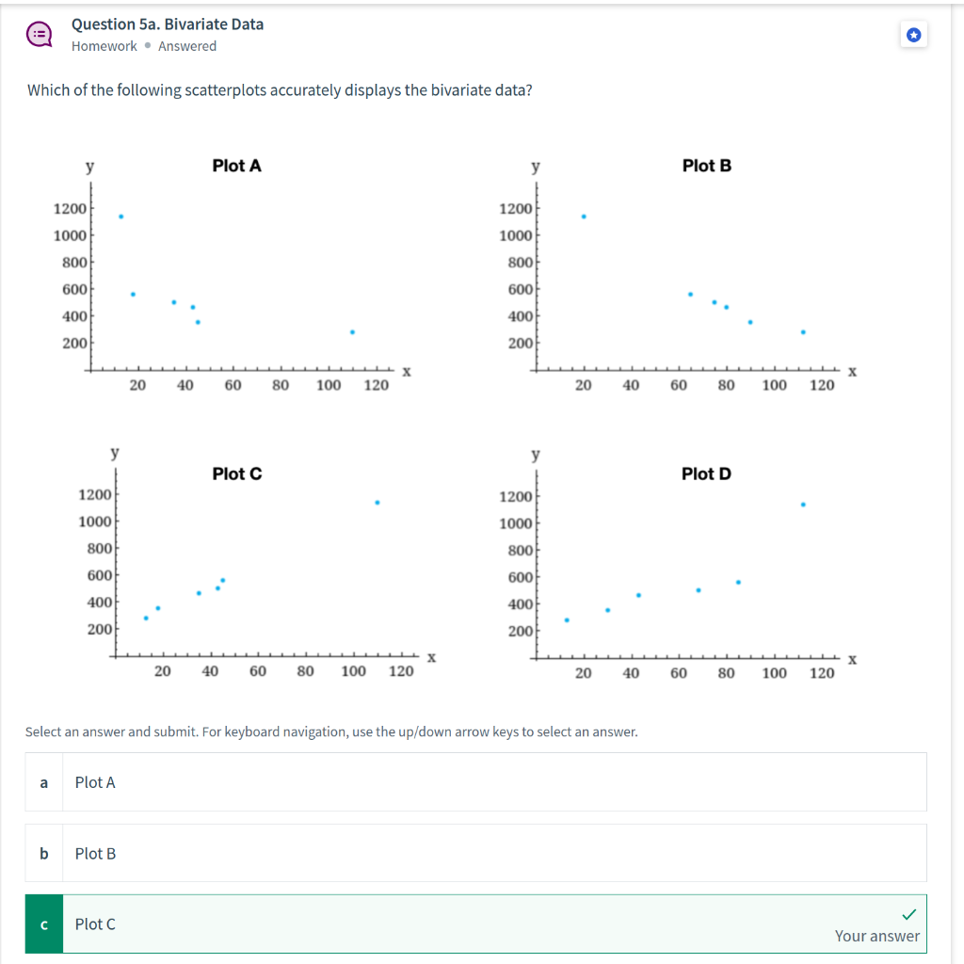Click the "Your answer" label
964x964 pixels.
(x=876, y=936)
